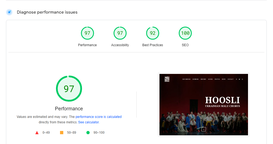Select the SEO score gauge showing 100

(185, 33)
